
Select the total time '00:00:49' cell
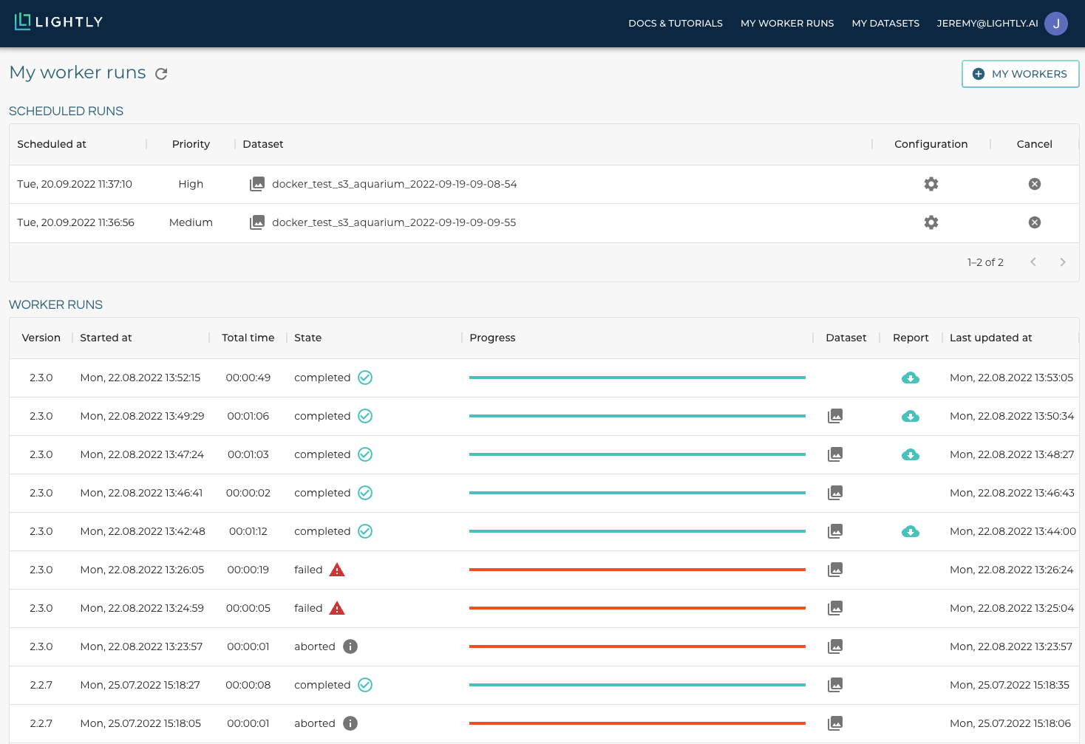coord(248,378)
